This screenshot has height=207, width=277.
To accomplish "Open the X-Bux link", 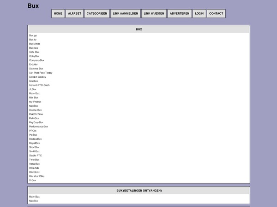I will [32, 180].
